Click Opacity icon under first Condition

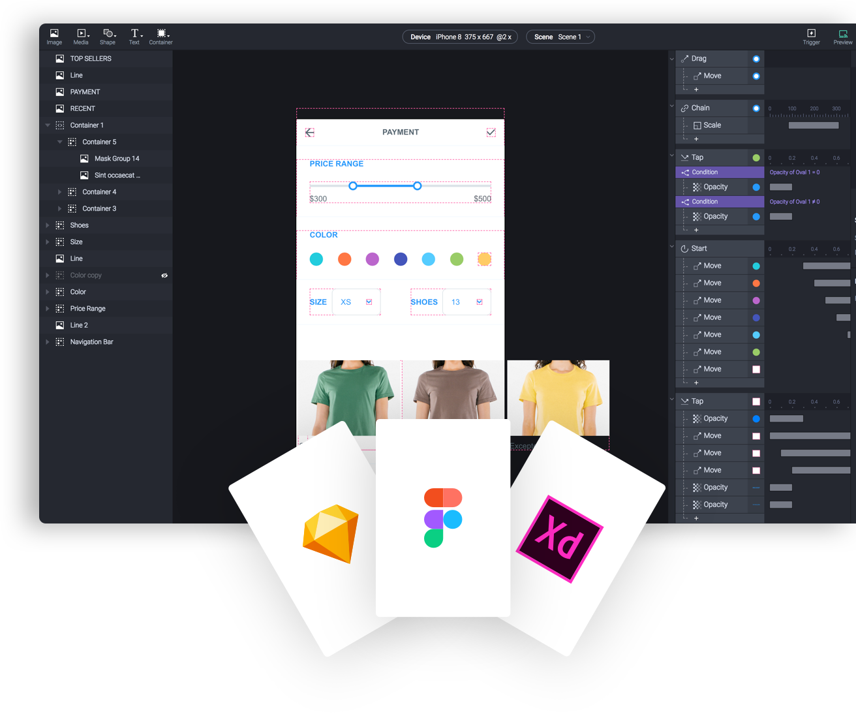pos(697,187)
